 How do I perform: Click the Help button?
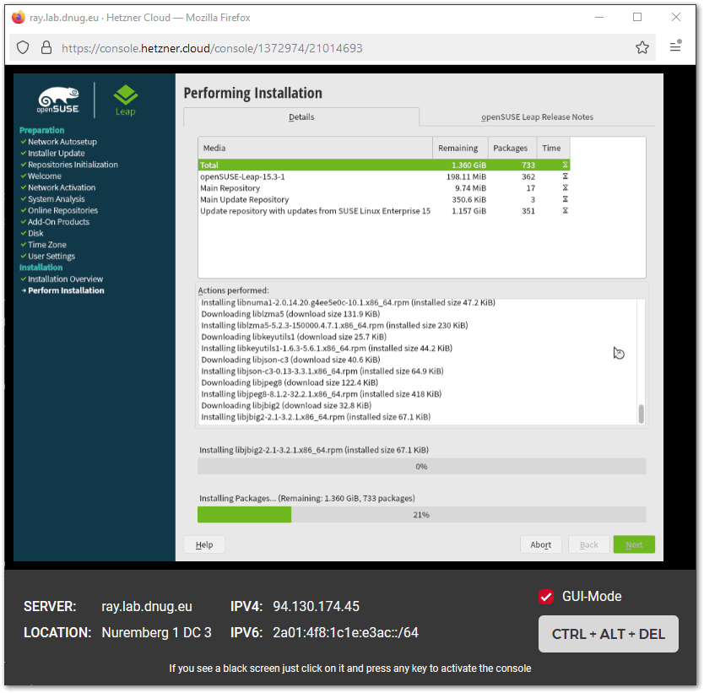pyautogui.click(x=204, y=544)
